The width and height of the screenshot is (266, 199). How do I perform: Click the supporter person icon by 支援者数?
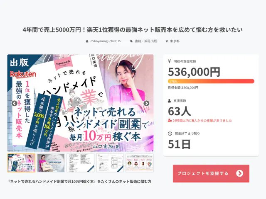coord(169,101)
